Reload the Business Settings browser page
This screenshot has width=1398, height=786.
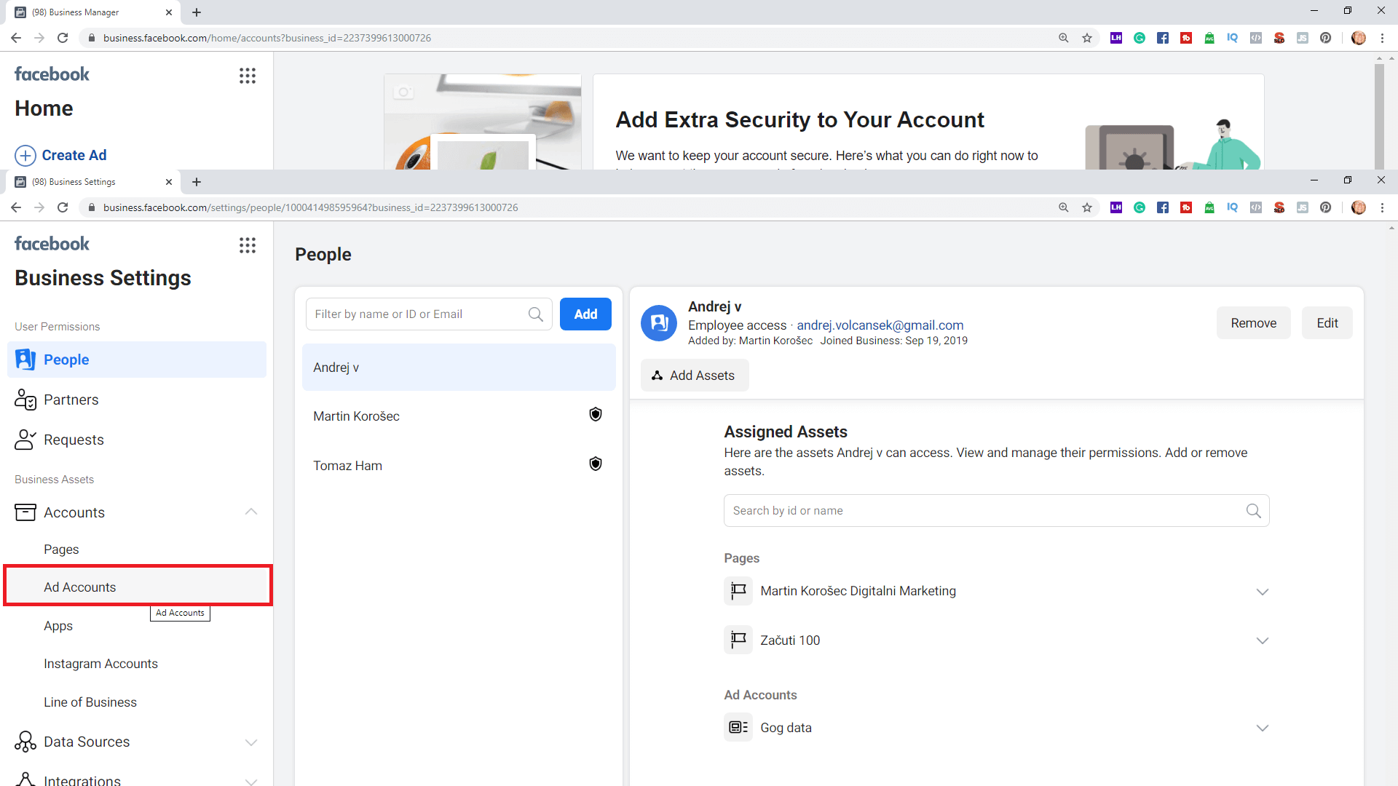point(63,208)
